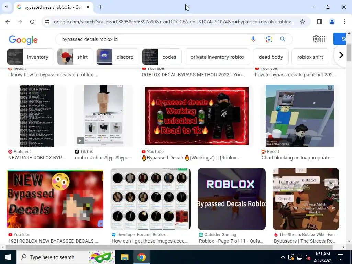The width and height of the screenshot is (352, 264).
Task: Open Developer Forum circular decals grid thumbnail
Action: (151, 199)
